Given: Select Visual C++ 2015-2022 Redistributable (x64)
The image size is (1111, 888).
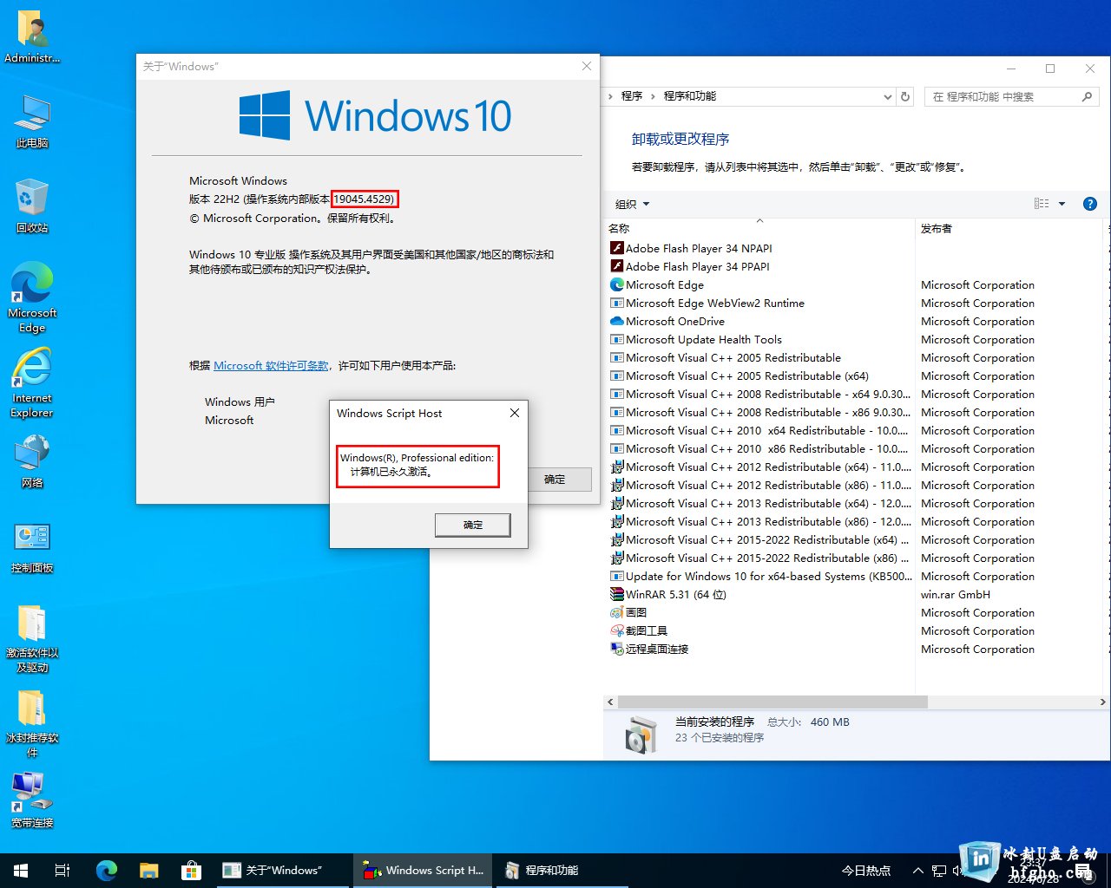Looking at the screenshot, I should [760, 539].
